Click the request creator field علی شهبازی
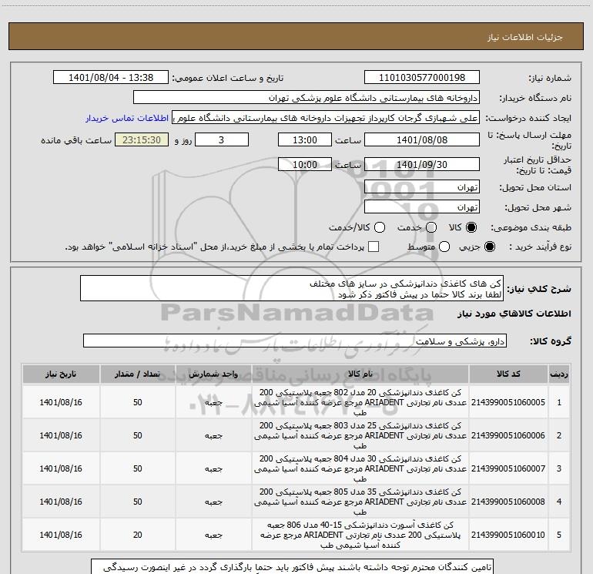Image resolution: width=593 pixels, height=574 pixels. [326, 118]
